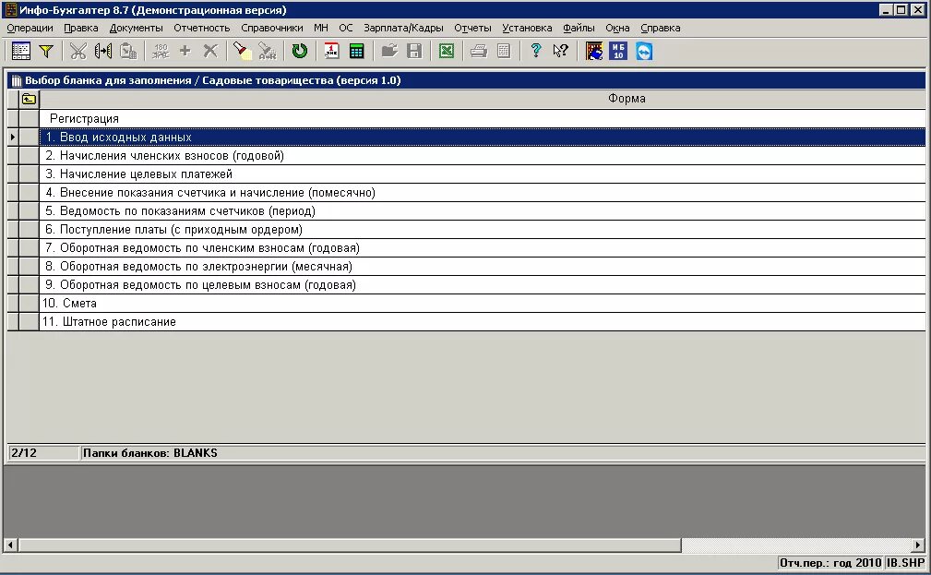Open the Зарплата/Кадры menu
This screenshot has width=931, height=575.
point(404,28)
